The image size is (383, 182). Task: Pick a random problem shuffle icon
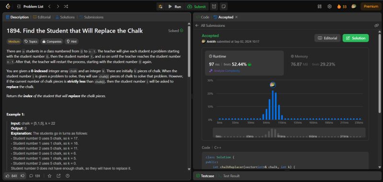[x=66, y=7]
